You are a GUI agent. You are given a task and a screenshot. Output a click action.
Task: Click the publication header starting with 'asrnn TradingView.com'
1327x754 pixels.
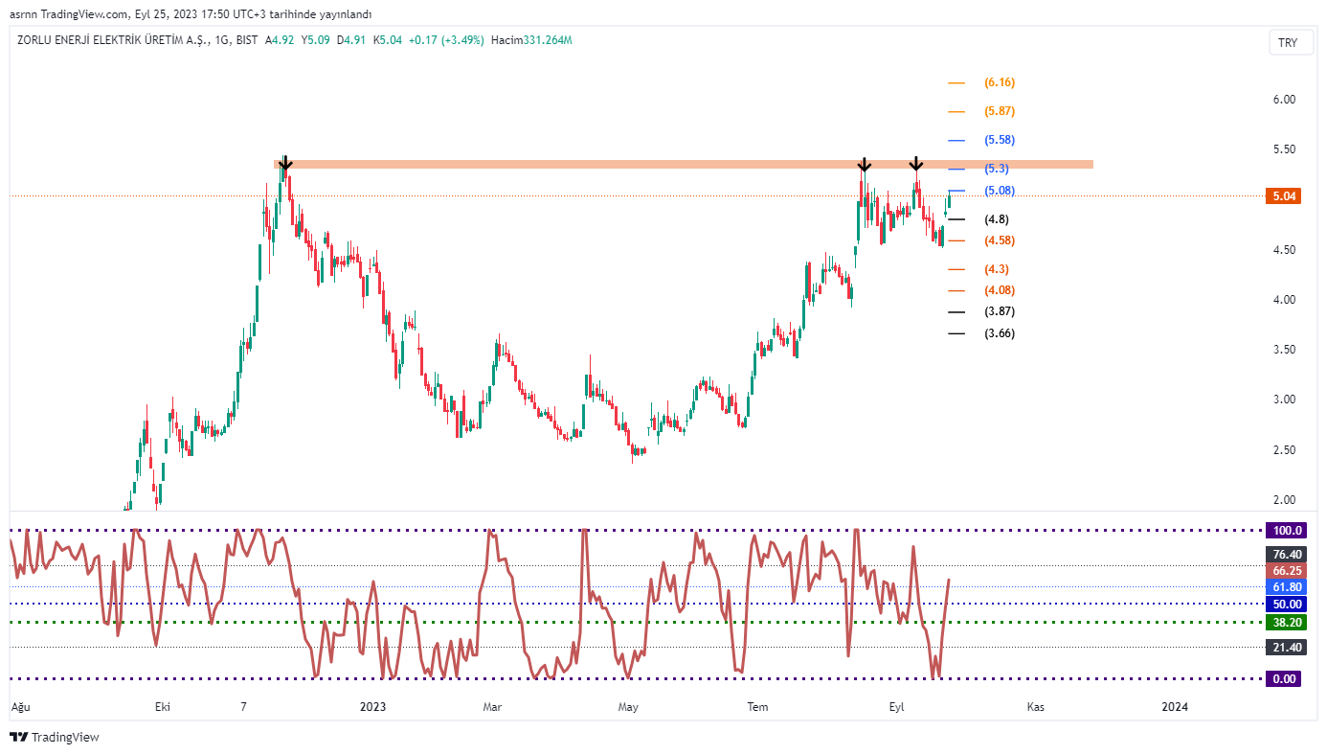[191, 14]
